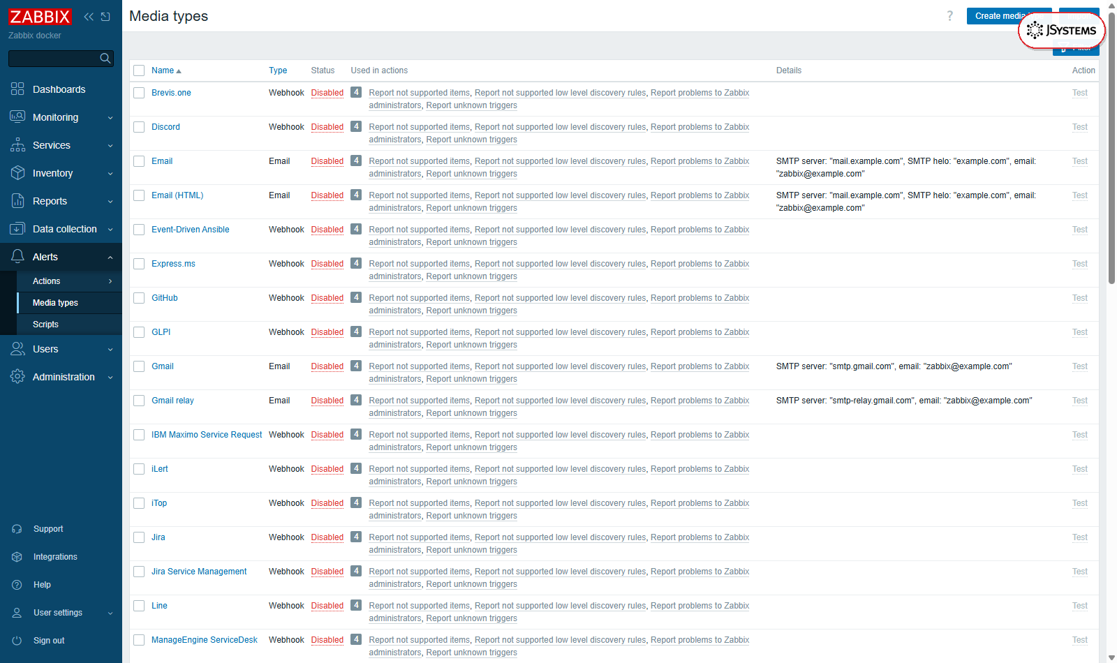Click the Zabbix logo
The width and height of the screenshot is (1117, 663).
[x=40, y=17]
